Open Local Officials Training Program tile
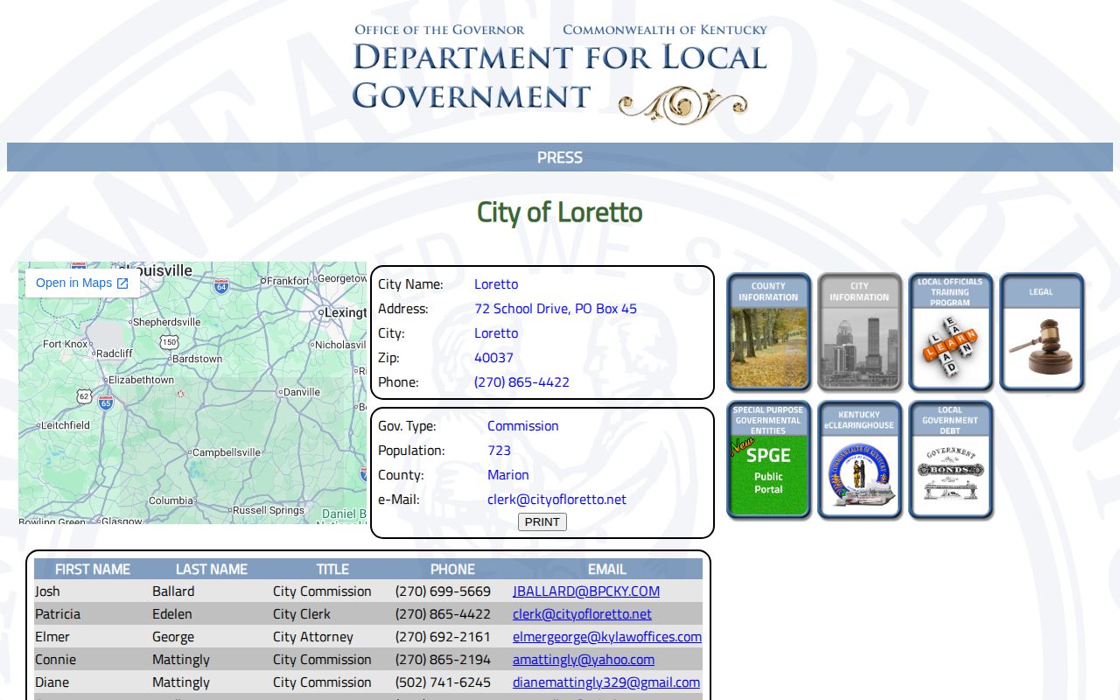The width and height of the screenshot is (1120, 700). point(950,332)
